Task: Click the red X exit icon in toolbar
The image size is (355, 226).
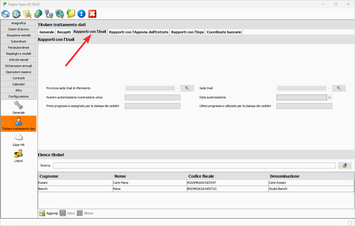Action: tap(92, 14)
